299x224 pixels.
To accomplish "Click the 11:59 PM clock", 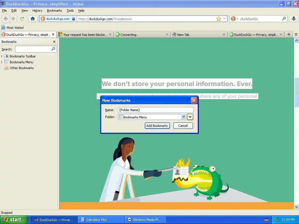I will (x=288, y=220).
